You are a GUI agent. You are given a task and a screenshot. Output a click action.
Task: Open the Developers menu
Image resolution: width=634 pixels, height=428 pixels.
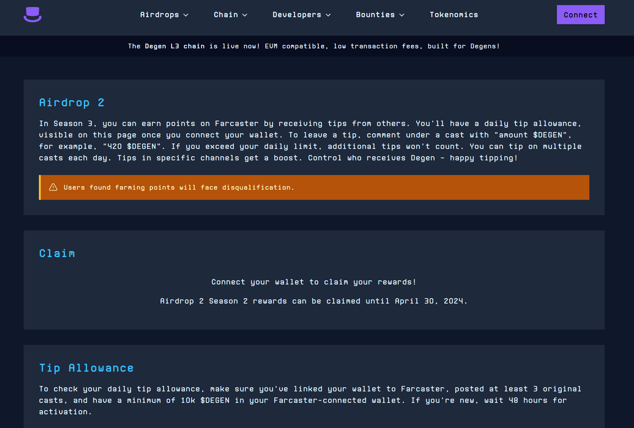(x=302, y=15)
